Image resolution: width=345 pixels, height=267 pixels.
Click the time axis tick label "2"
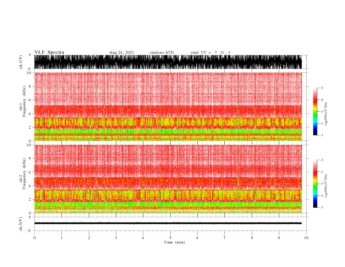click(89, 238)
